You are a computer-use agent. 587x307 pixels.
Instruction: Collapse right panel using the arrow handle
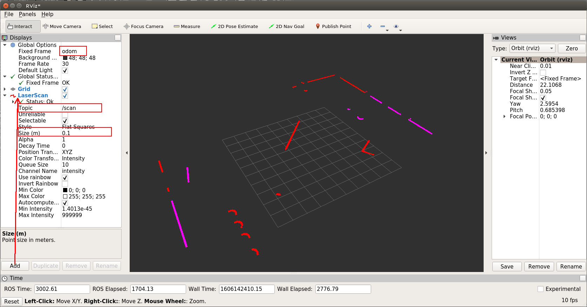pyautogui.click(x=486, y=153)
